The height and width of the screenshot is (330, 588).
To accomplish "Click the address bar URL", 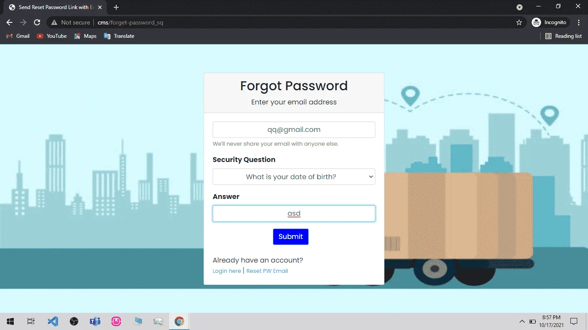I will (130, 22).
